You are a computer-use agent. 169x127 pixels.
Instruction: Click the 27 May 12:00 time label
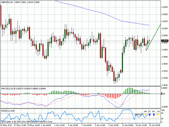[x=20, y=125]
